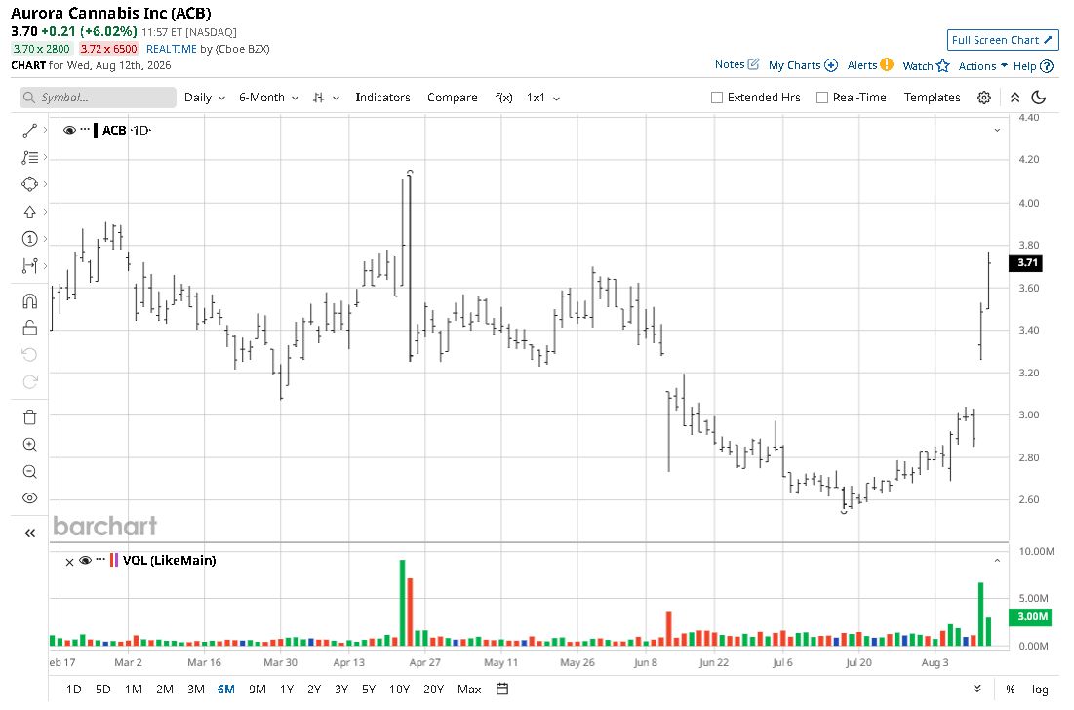The image size is (1074, 710).
Task: Toggle the magnet snap mode
Action: (29, 301)
